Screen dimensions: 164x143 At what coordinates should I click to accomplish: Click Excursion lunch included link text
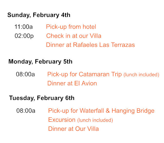tap(80, 120)
